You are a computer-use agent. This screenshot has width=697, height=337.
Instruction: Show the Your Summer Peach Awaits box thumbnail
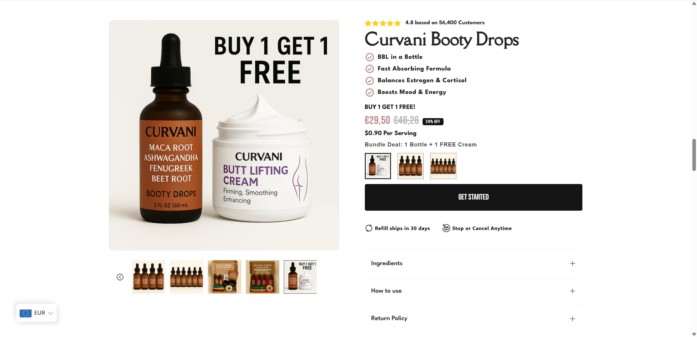point(225,277)
